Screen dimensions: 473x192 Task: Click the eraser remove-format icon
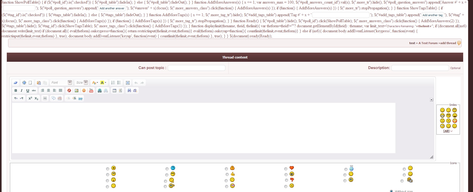tap(15, 83)
